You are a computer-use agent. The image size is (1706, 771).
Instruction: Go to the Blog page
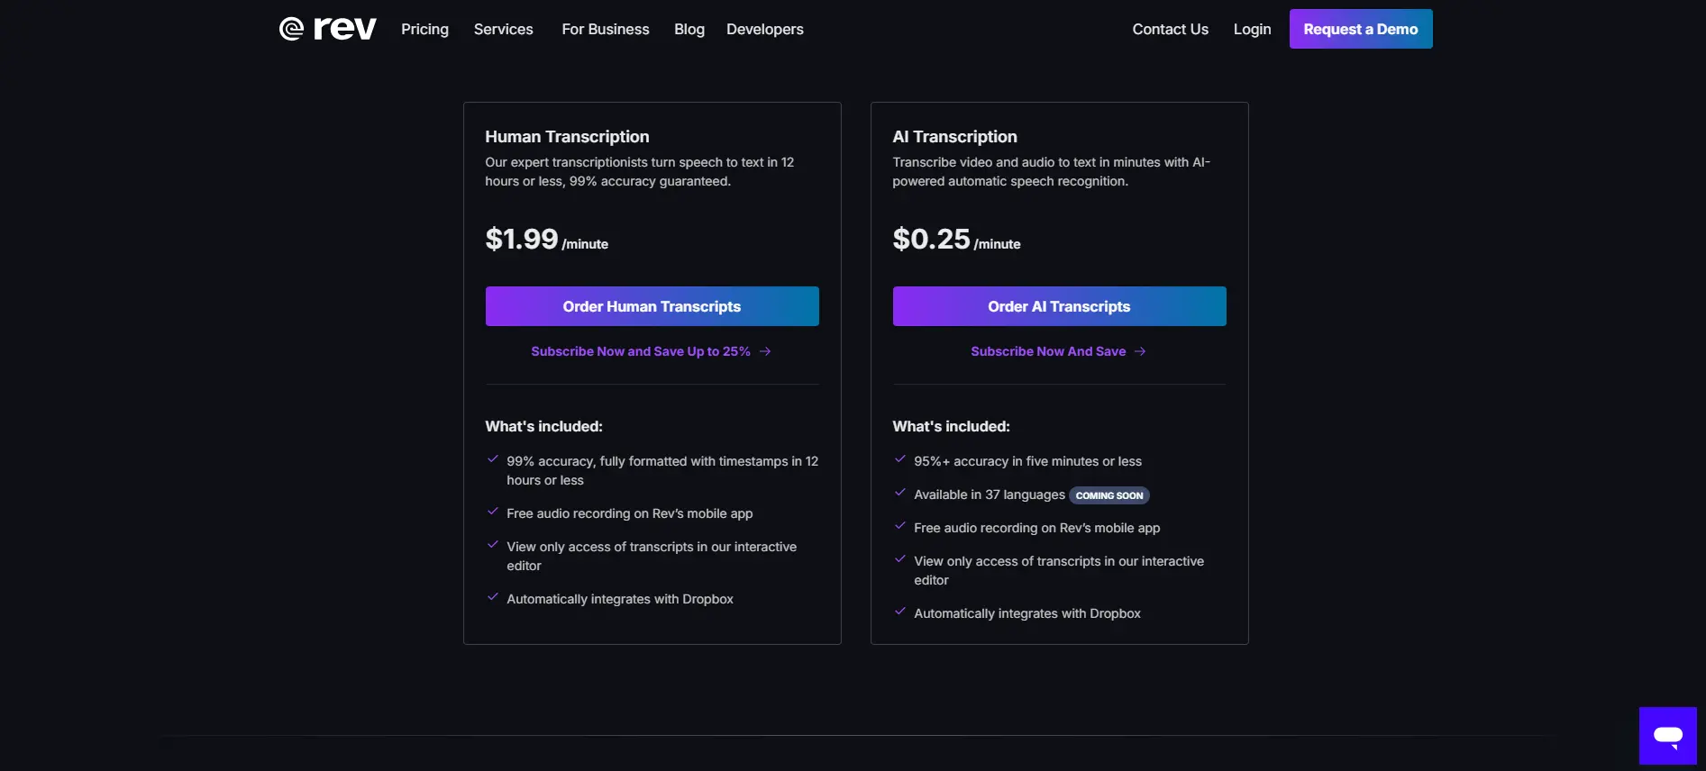pyautogui.click(x=689, y=29)
